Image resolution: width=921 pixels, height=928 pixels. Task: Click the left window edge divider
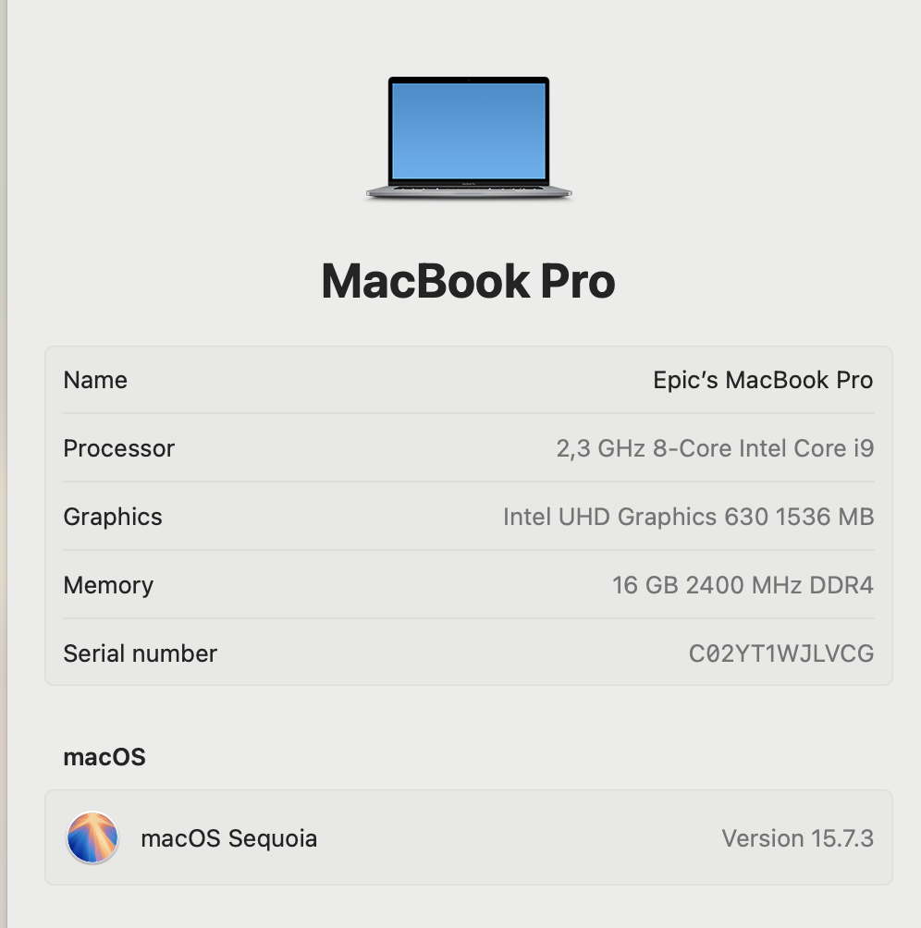click(4, 464)
